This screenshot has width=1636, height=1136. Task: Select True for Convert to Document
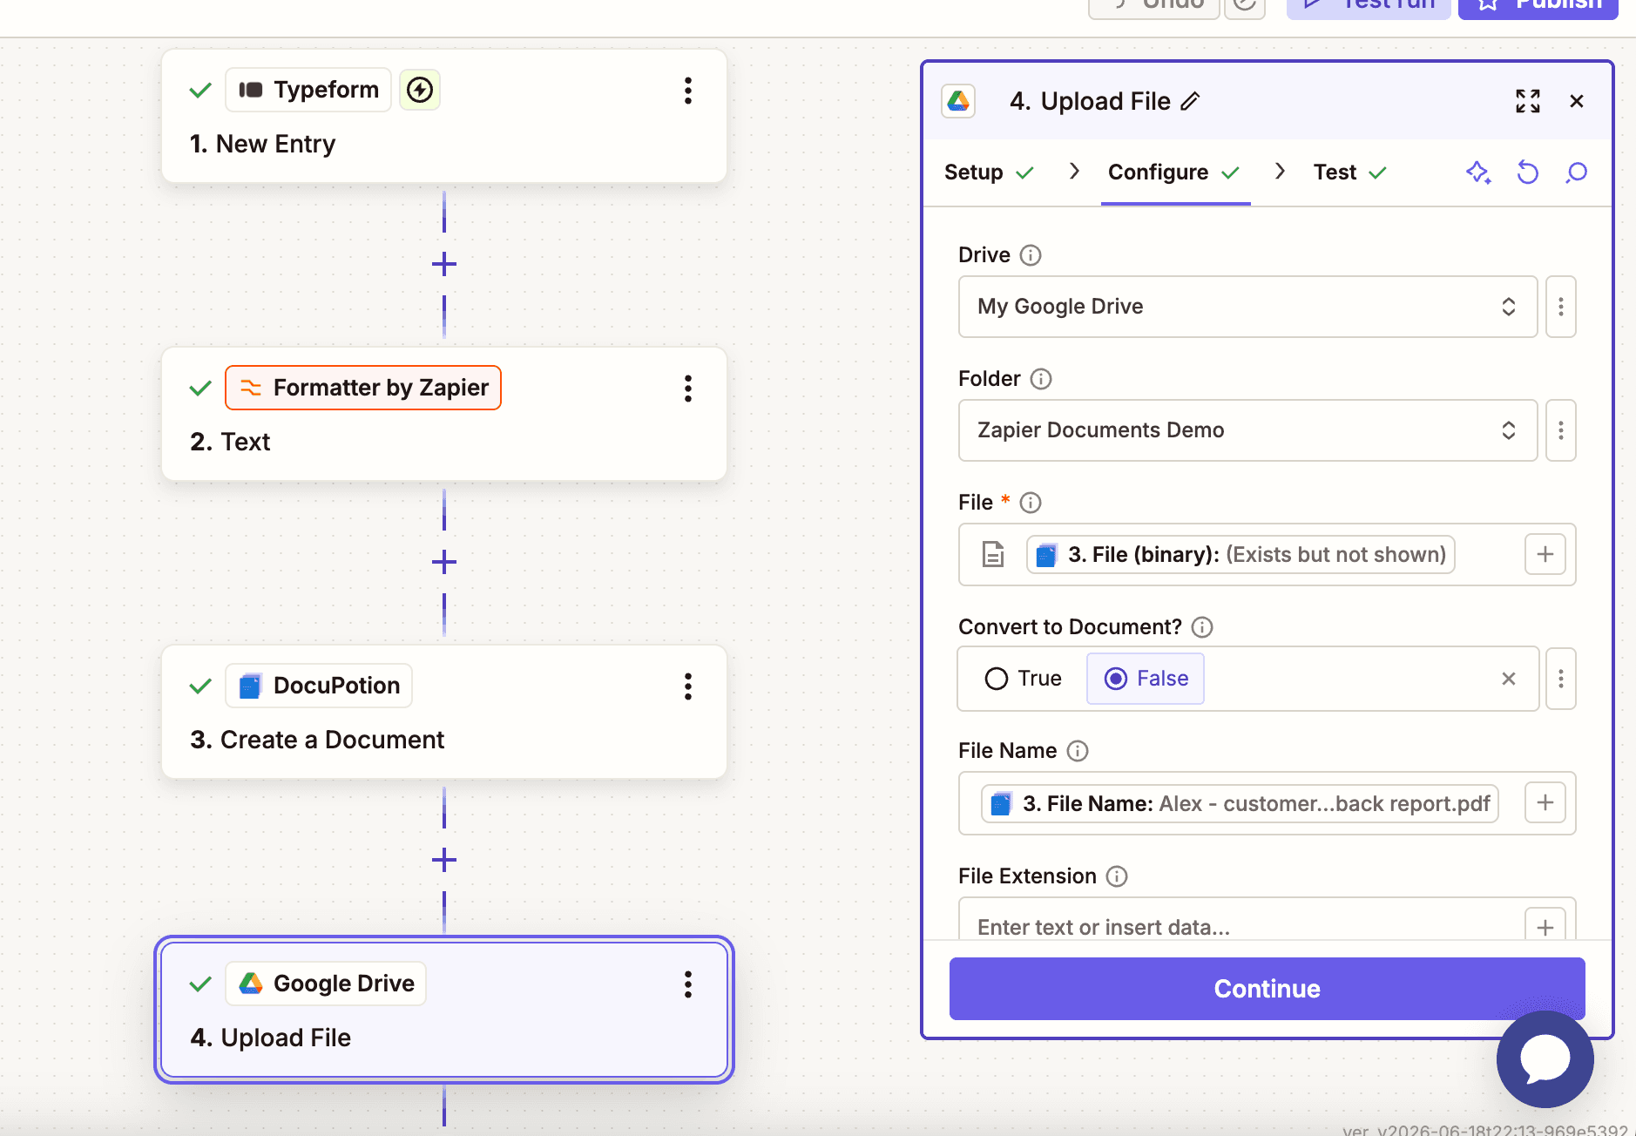[x=1024, y=679]
